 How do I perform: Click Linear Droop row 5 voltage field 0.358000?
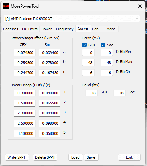click(49, 133)
